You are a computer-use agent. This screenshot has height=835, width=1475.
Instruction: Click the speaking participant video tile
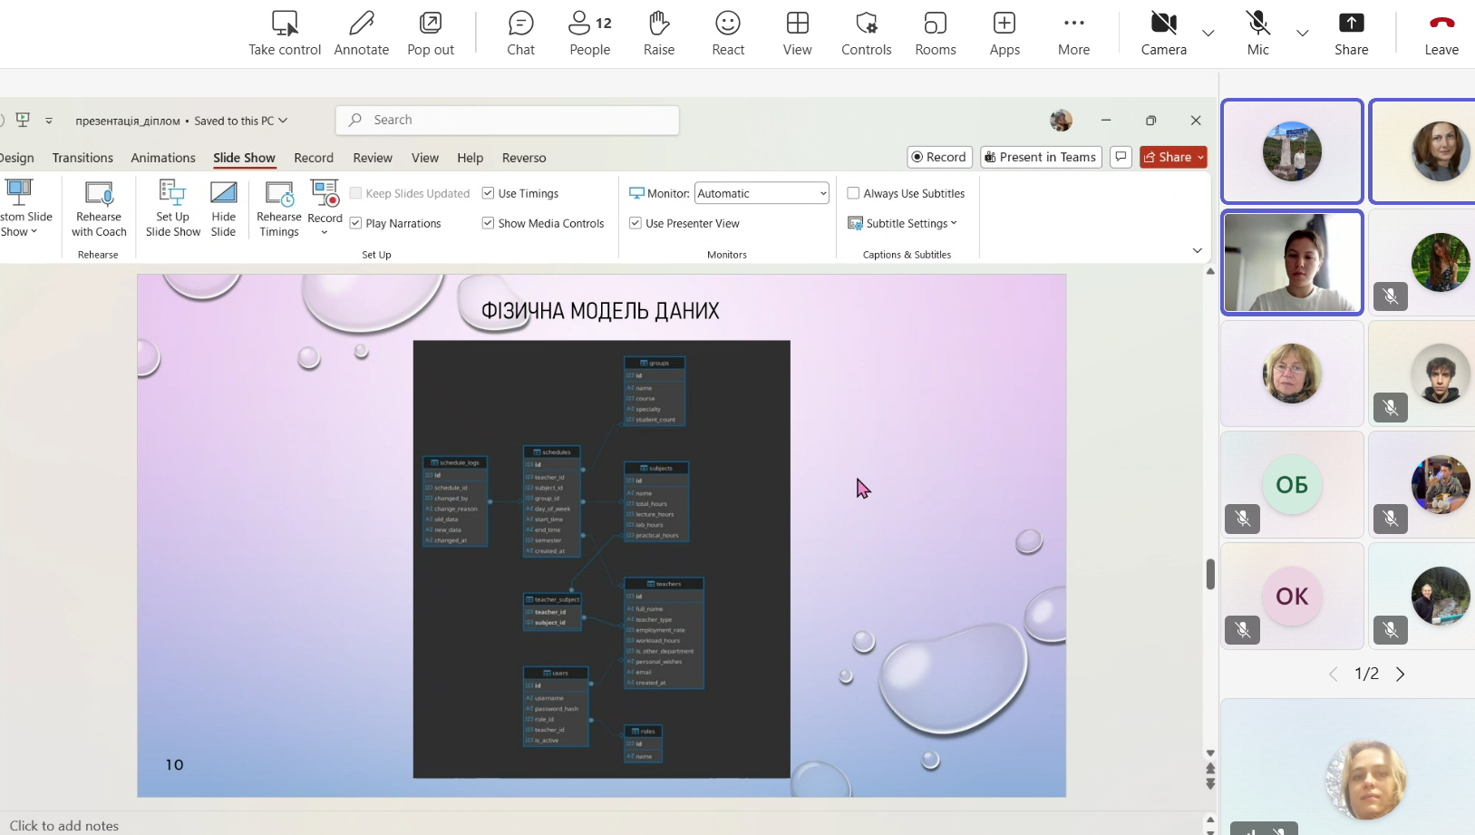tap(1292, 262)
